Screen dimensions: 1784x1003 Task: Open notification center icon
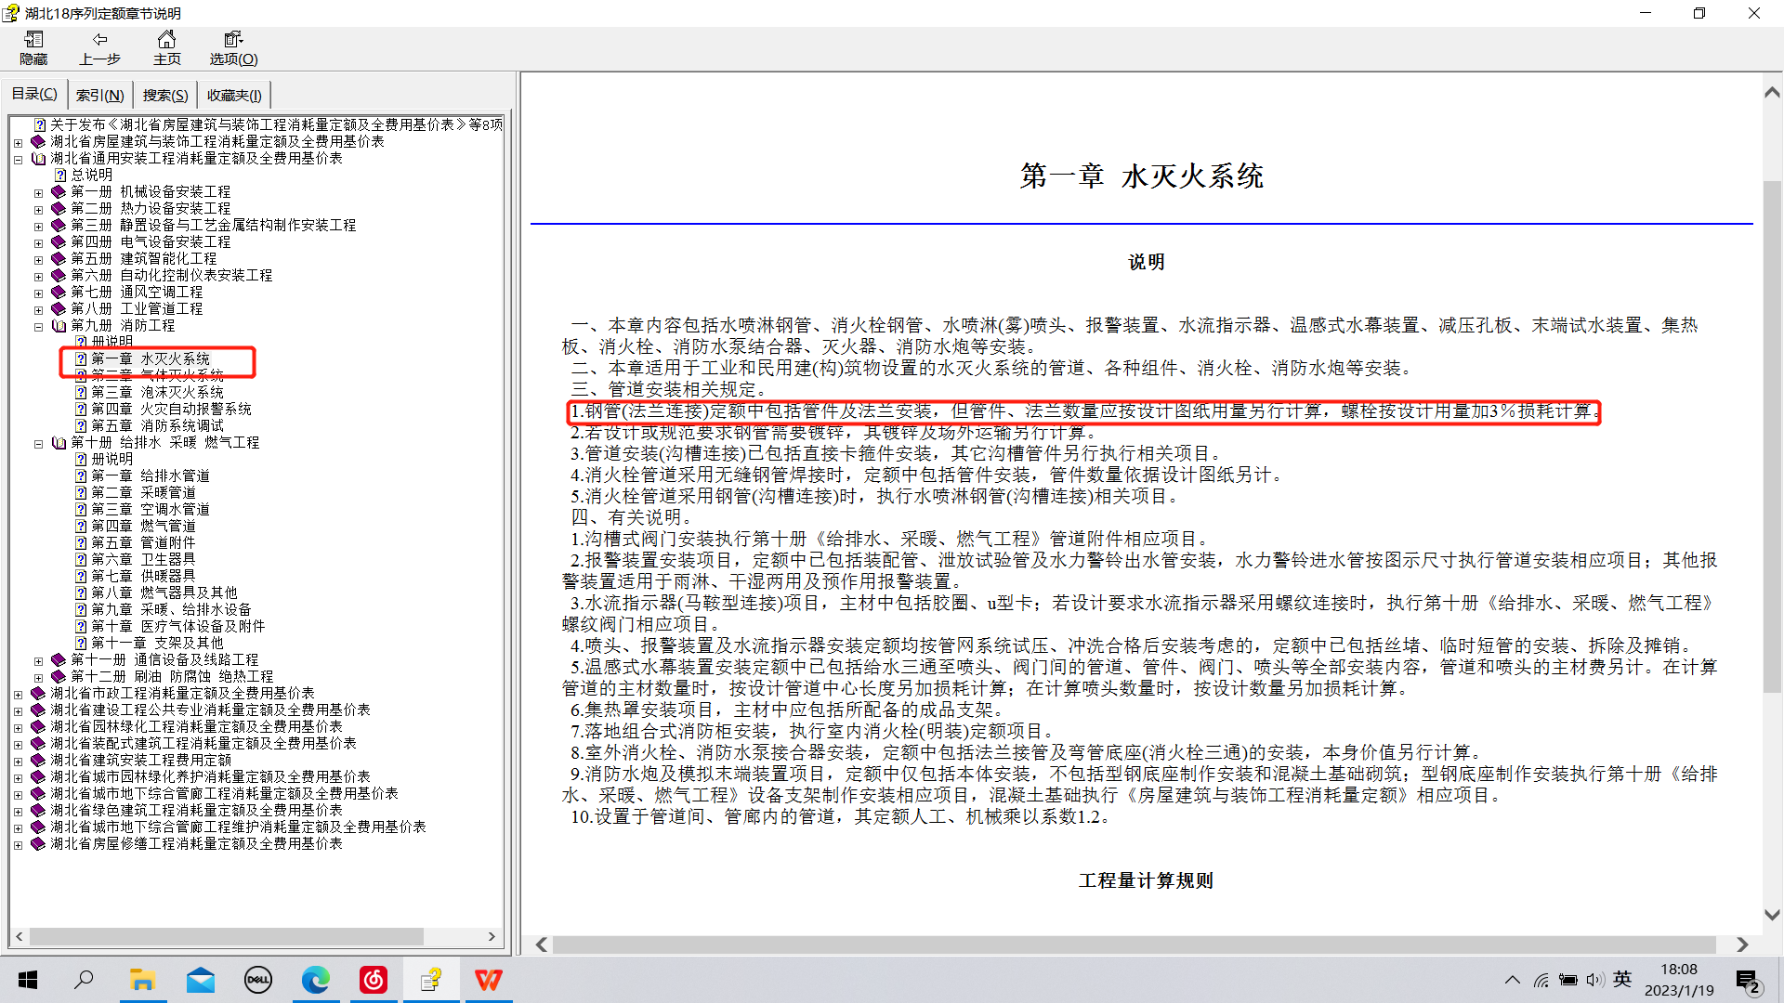[x=1748, y=981]
